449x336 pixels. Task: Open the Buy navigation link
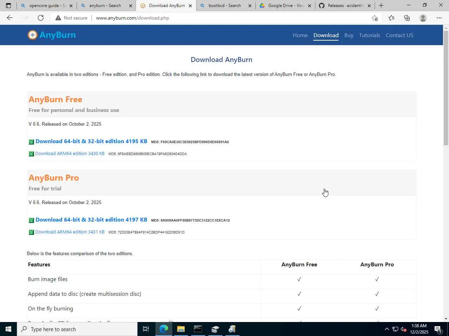pos(349,35)
